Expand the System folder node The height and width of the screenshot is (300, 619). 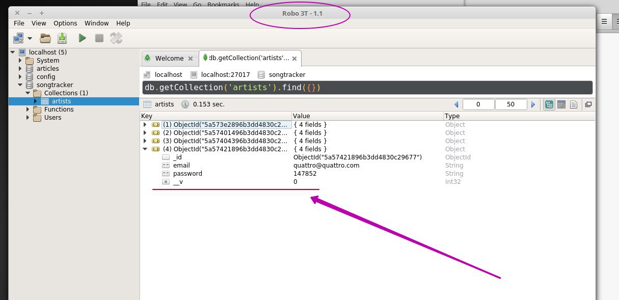pos(20,60)
